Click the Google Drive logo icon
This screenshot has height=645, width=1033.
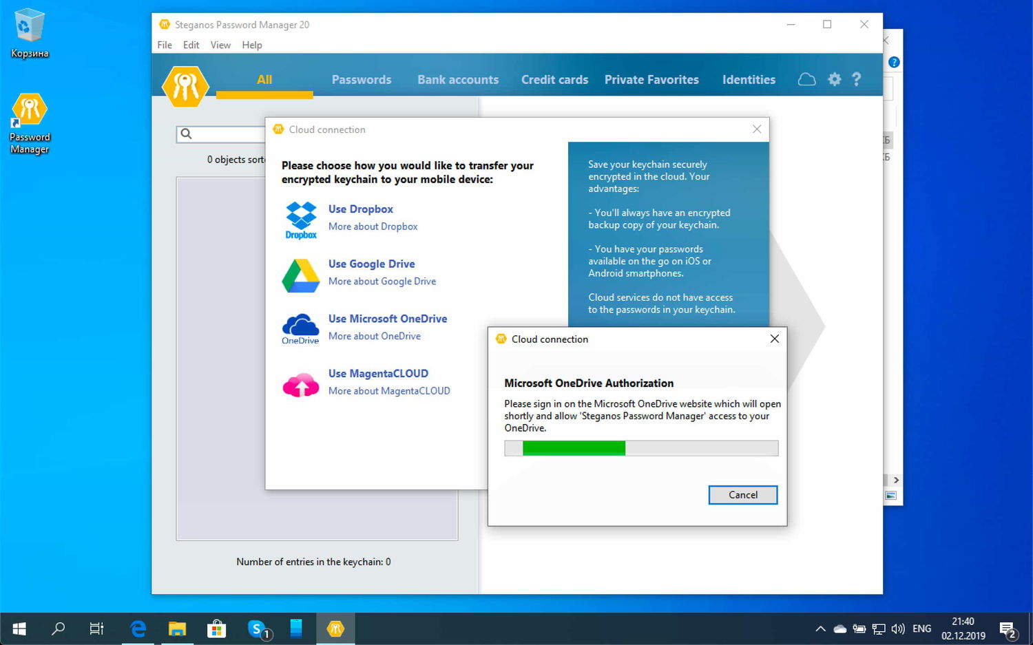[x=301, y=275]
